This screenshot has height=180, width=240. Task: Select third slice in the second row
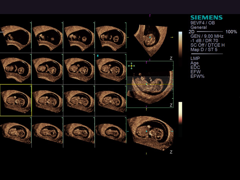coord(79,69)
